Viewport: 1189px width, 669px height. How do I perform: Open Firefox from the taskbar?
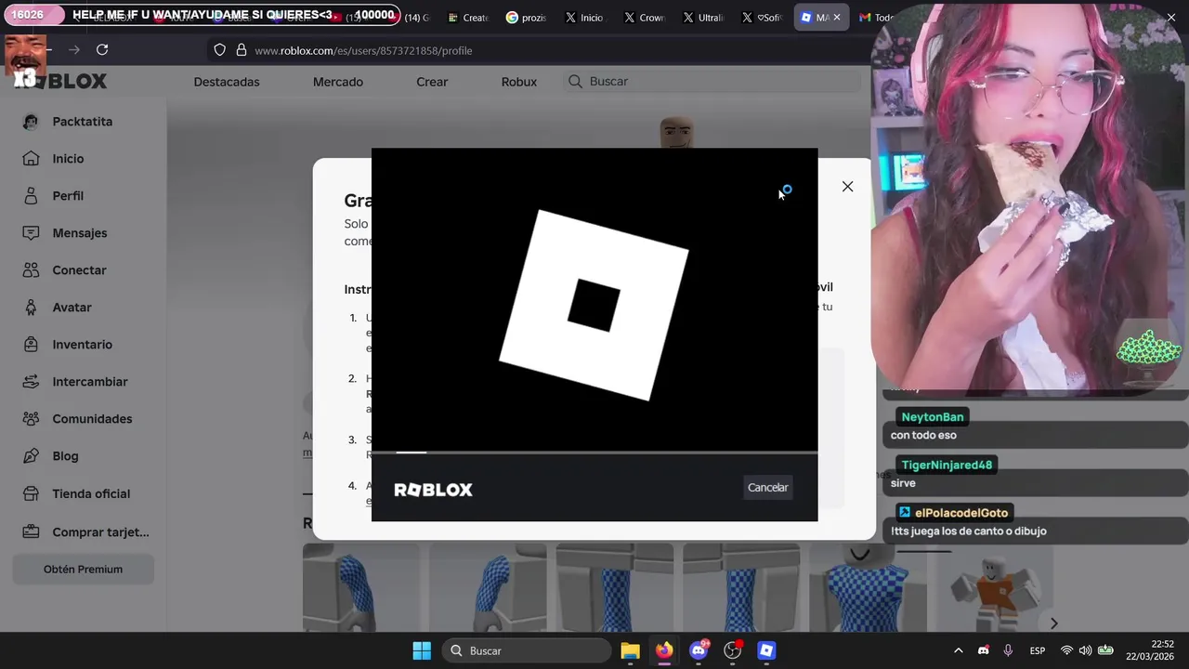tap(664, 650)
